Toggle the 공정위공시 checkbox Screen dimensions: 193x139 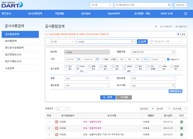point(172,66)
